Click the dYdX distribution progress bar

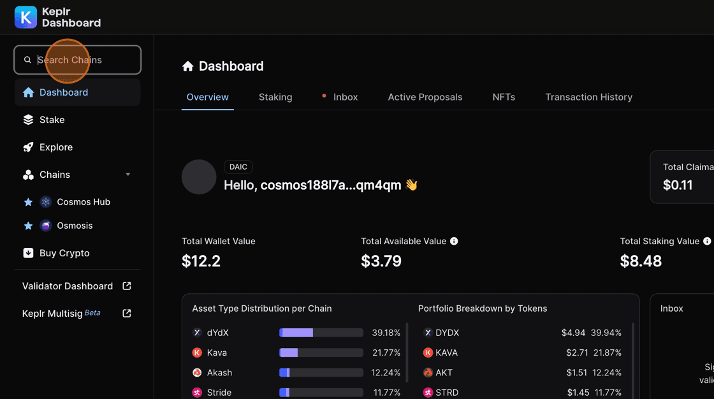321,333
